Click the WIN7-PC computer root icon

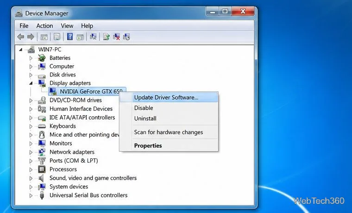[x=31, y=50]
